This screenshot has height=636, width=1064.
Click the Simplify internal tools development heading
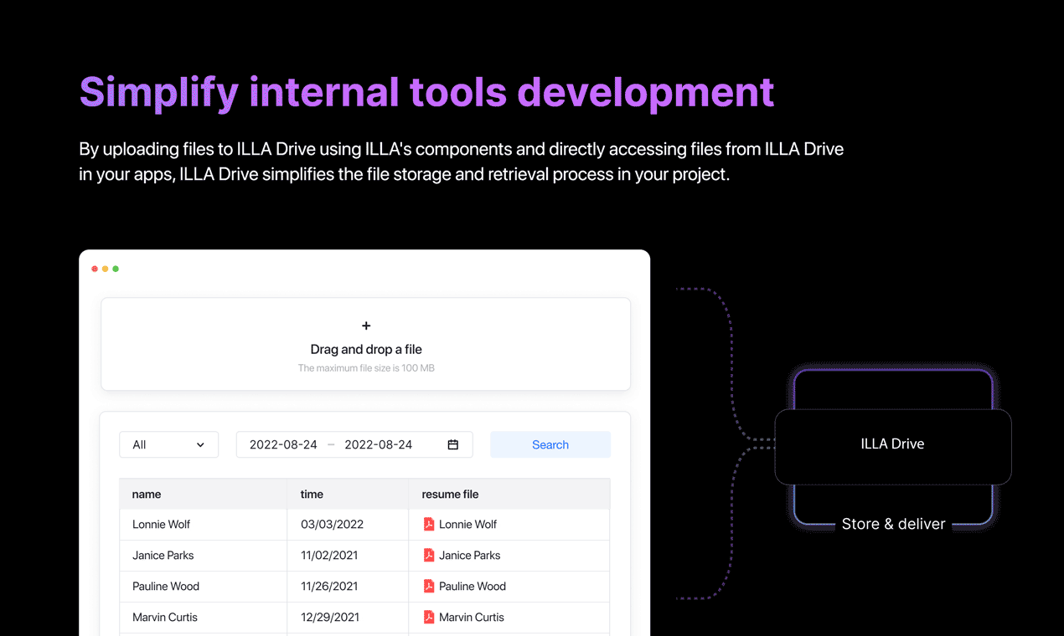(x=426, y=92)
